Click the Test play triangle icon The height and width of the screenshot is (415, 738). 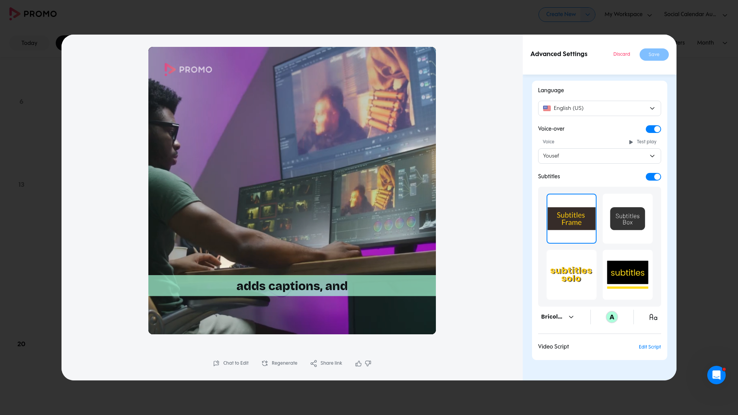point(631,142)
